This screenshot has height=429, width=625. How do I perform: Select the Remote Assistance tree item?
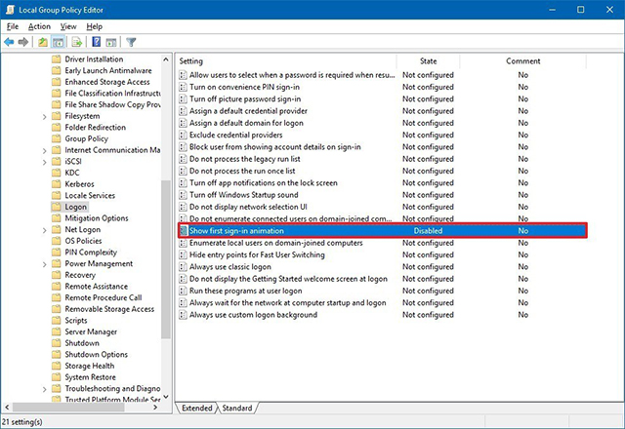97,287
